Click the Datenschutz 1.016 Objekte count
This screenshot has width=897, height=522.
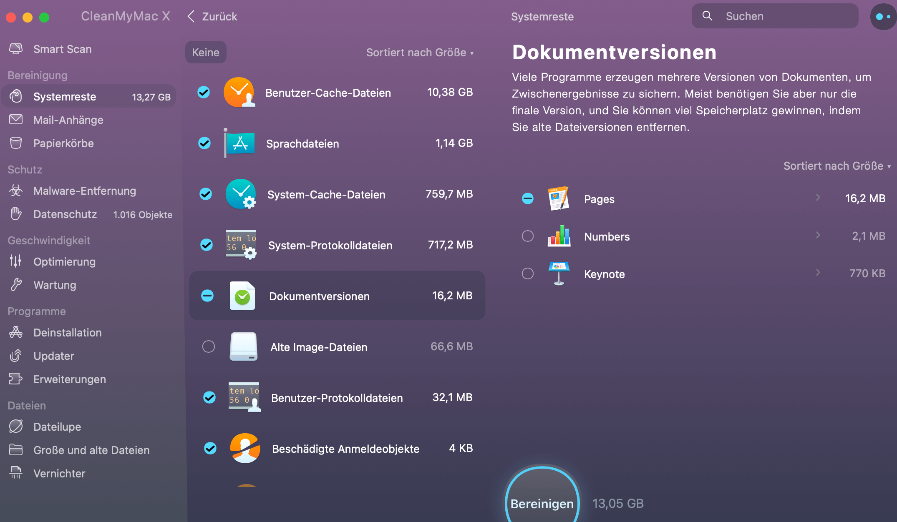tap(143, 215)
